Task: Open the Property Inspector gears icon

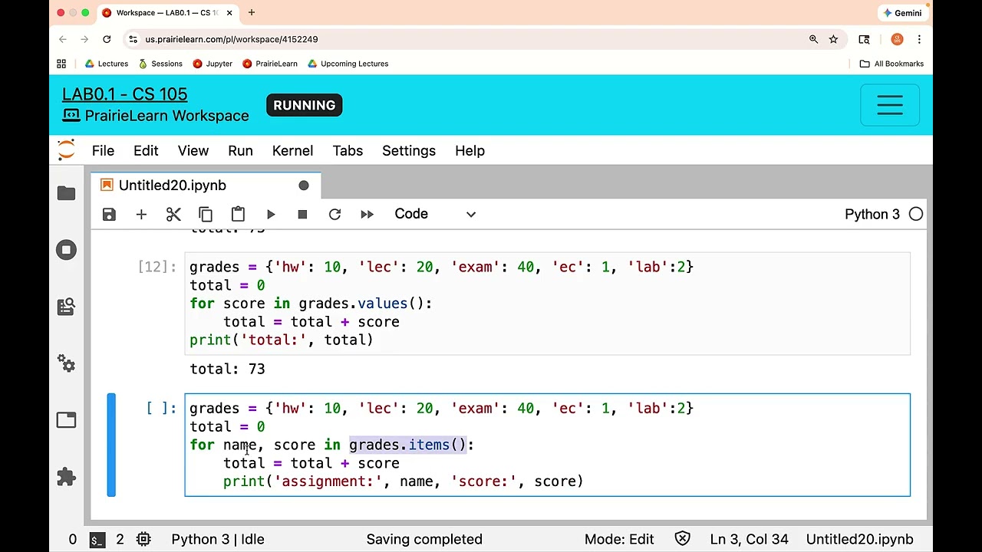Action: (x=67, y=363)
